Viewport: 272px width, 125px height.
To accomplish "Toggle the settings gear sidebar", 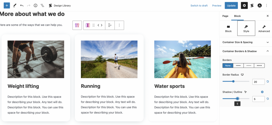I will pos(244,6).
